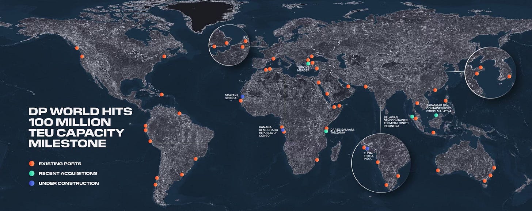The image size is (532, 211).
Task: Select the blue Tuna Tekra, India marker
Action: tap(367, 149)
